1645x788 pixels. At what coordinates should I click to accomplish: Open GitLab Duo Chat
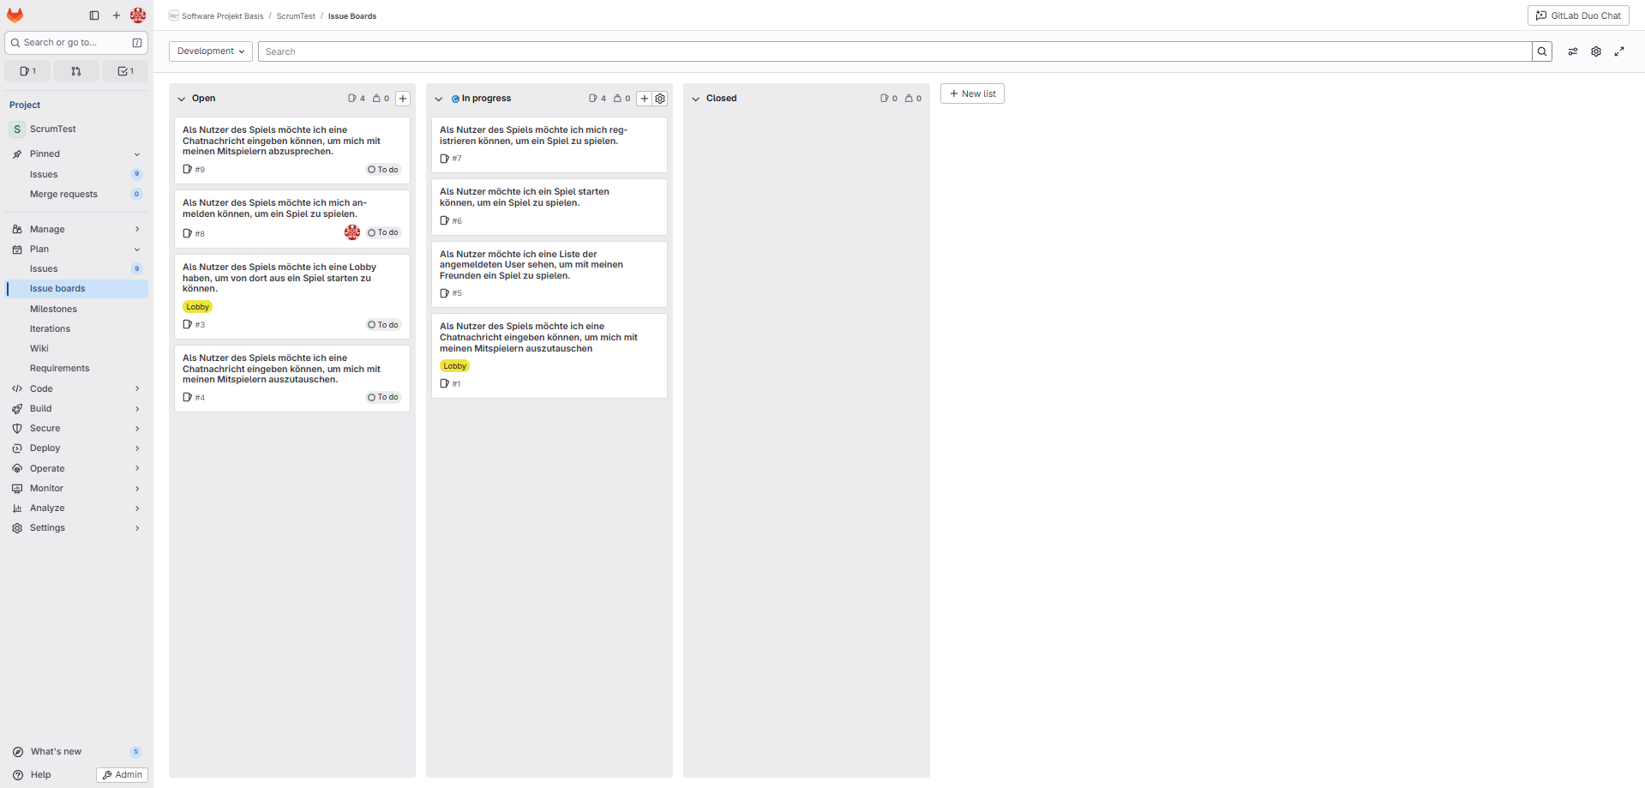click(x=1578, y=15)
